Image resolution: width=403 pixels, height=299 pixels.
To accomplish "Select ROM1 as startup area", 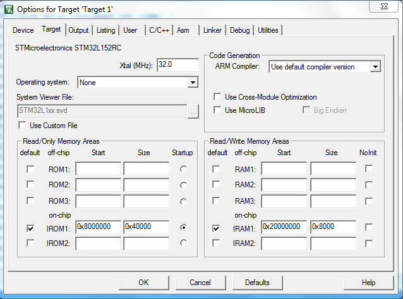I will point(184,169).
